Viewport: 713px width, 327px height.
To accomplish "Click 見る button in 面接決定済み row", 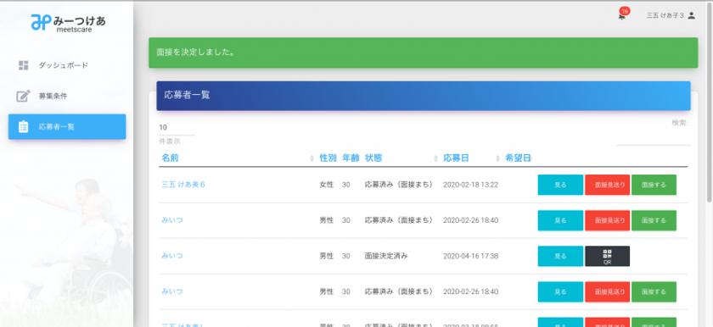I will tap(560, 256).
